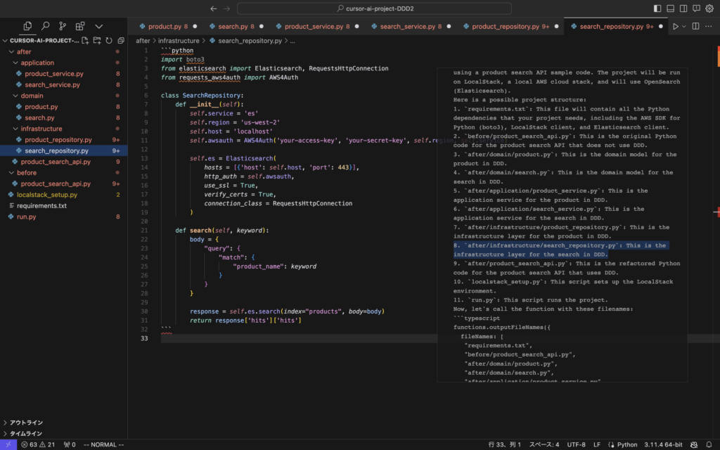
Task: Split the editor to the right
Action: [695, 26]
